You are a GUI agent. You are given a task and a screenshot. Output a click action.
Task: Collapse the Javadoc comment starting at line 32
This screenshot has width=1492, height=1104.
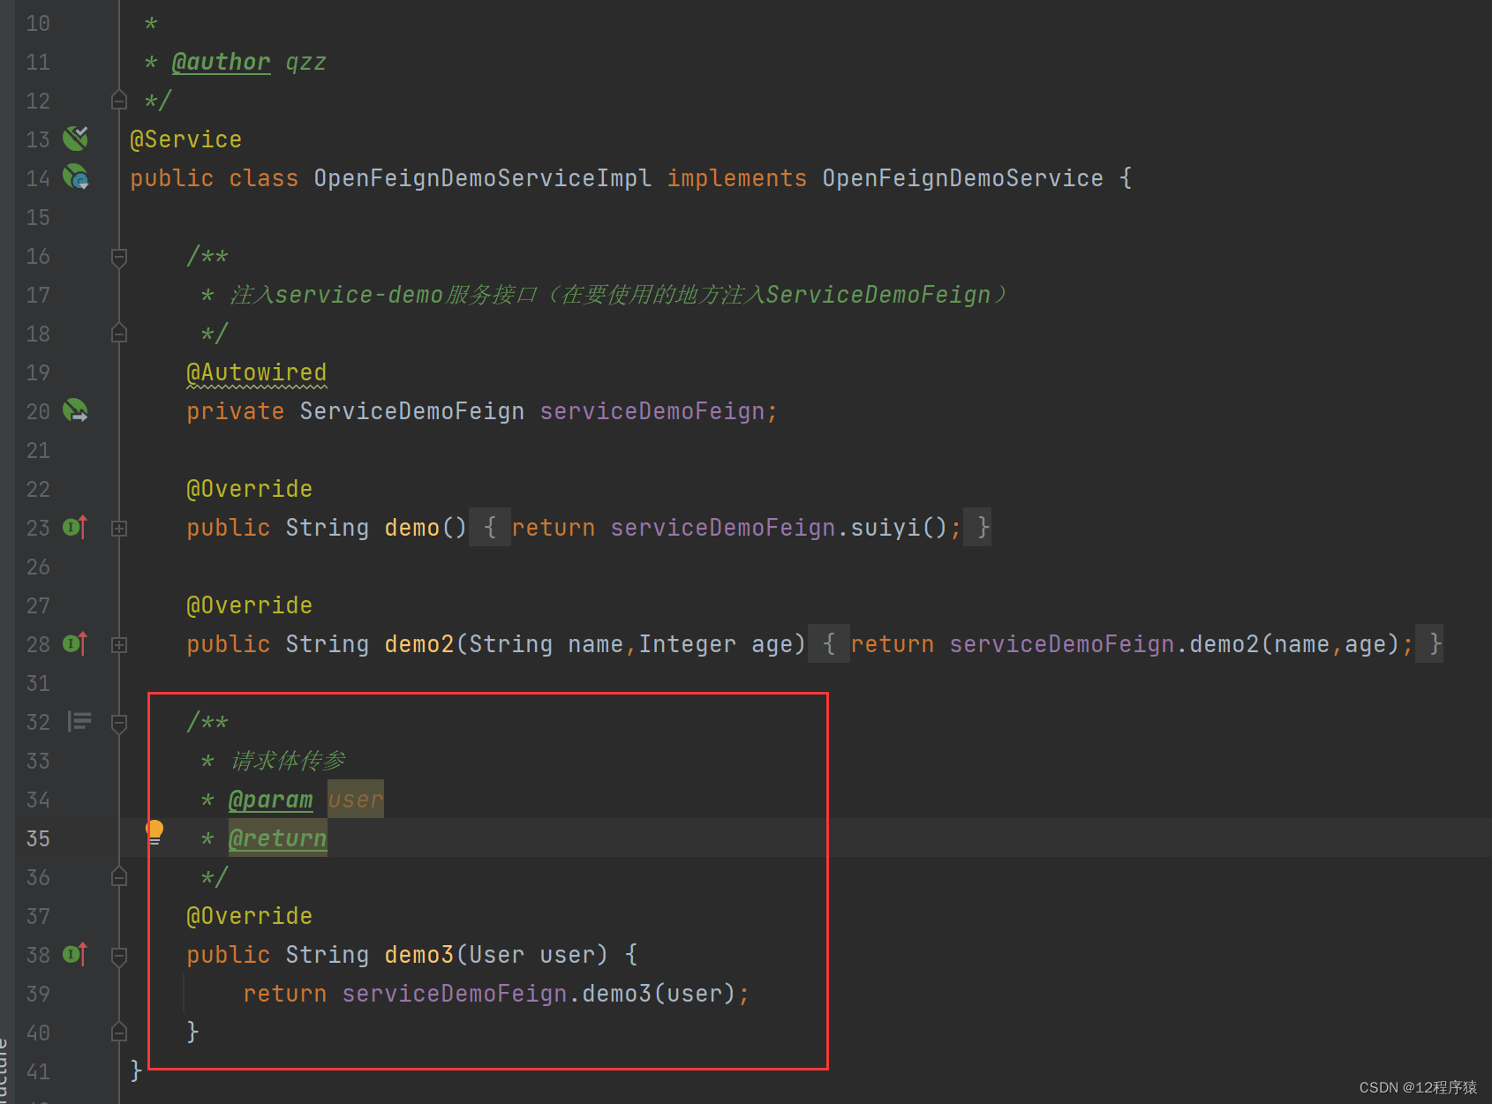[x=119, y=723]
